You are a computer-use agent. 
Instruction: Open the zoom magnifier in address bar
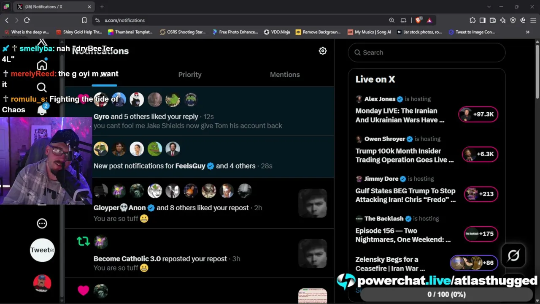coord(391,20)
